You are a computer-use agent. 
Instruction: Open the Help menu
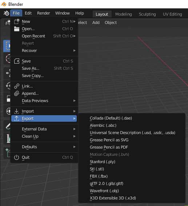pos(80,13)
